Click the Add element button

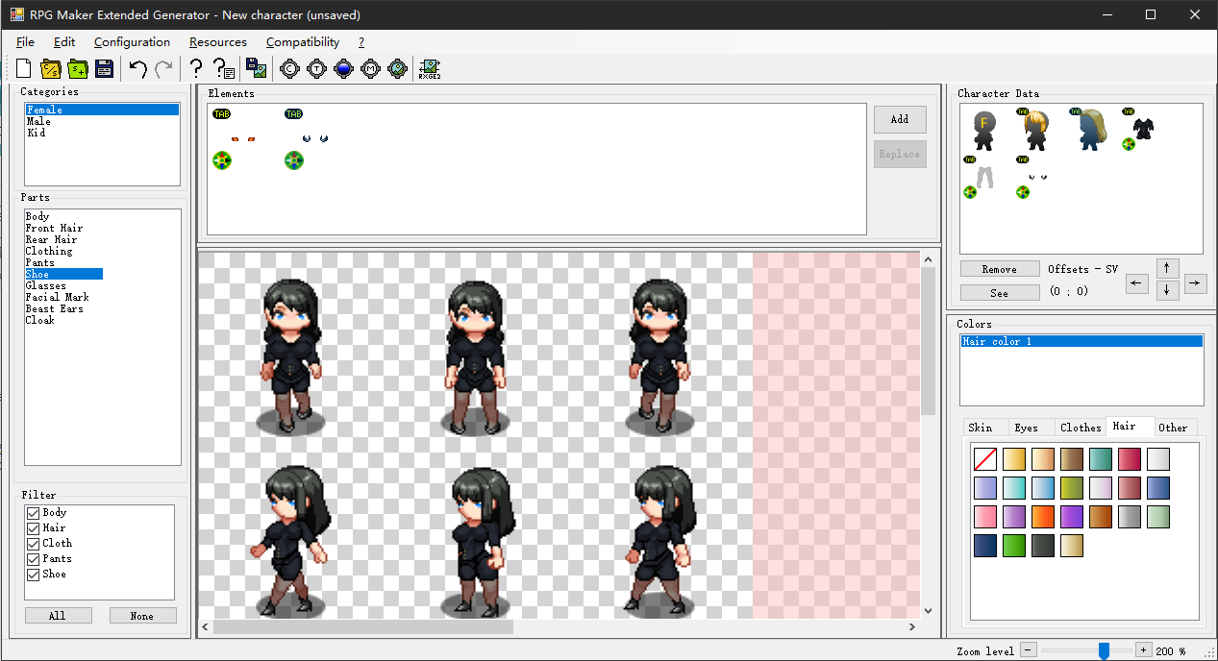point(900,119)
